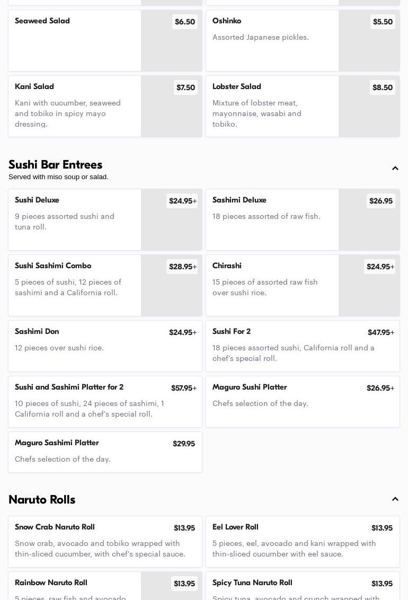Select Sushi and Sashimi Platter for 2
Screen dimensions: 408x600
coord(105,401)
